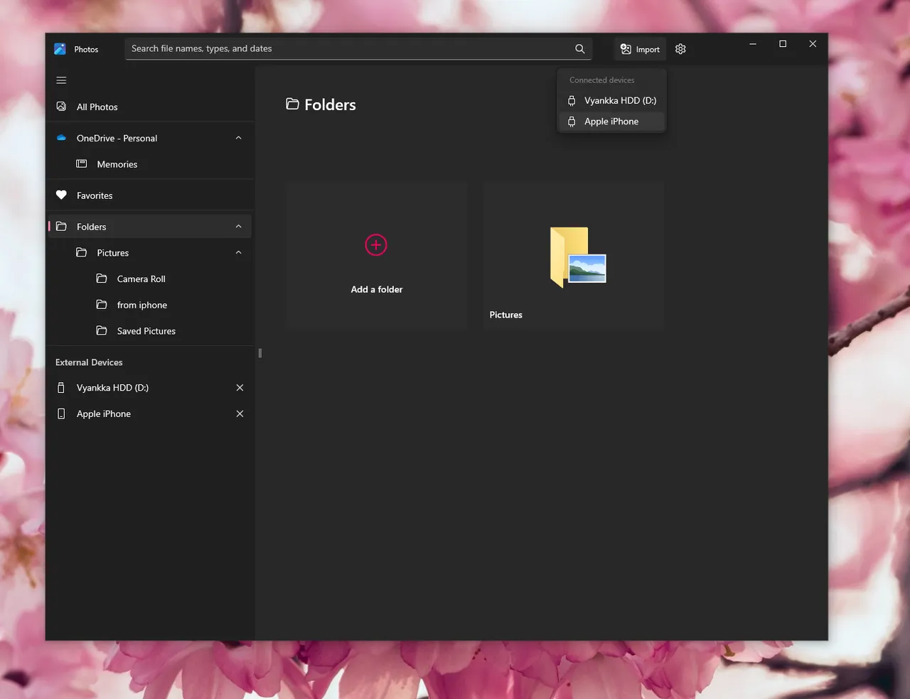910x699 pixels.
Task: Click the Add a folder label
Action: tap(377, 290)
